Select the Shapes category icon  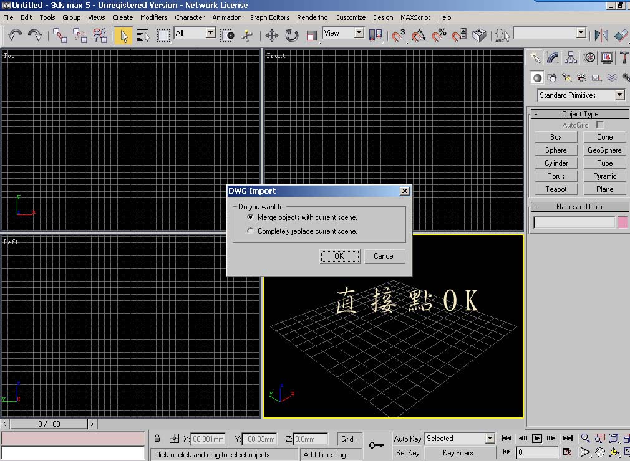[552, 78]
